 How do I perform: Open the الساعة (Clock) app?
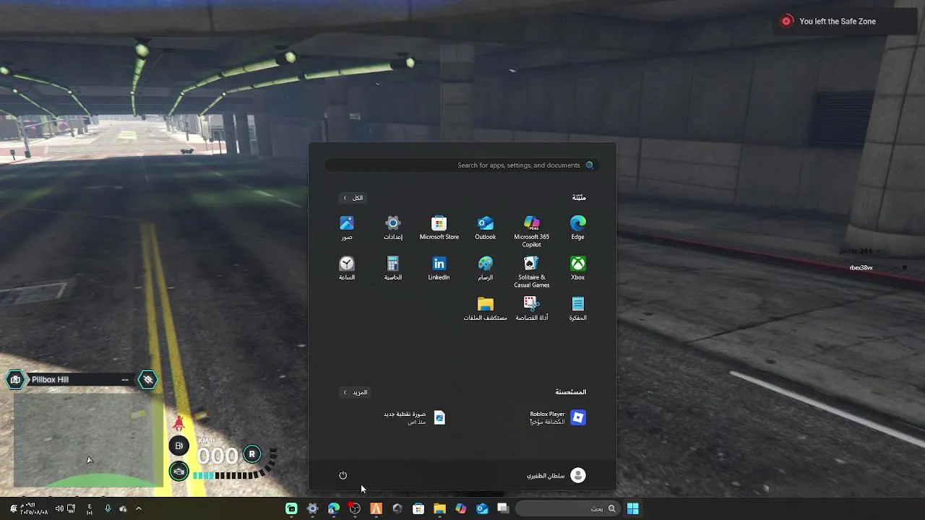pos(347,267)
